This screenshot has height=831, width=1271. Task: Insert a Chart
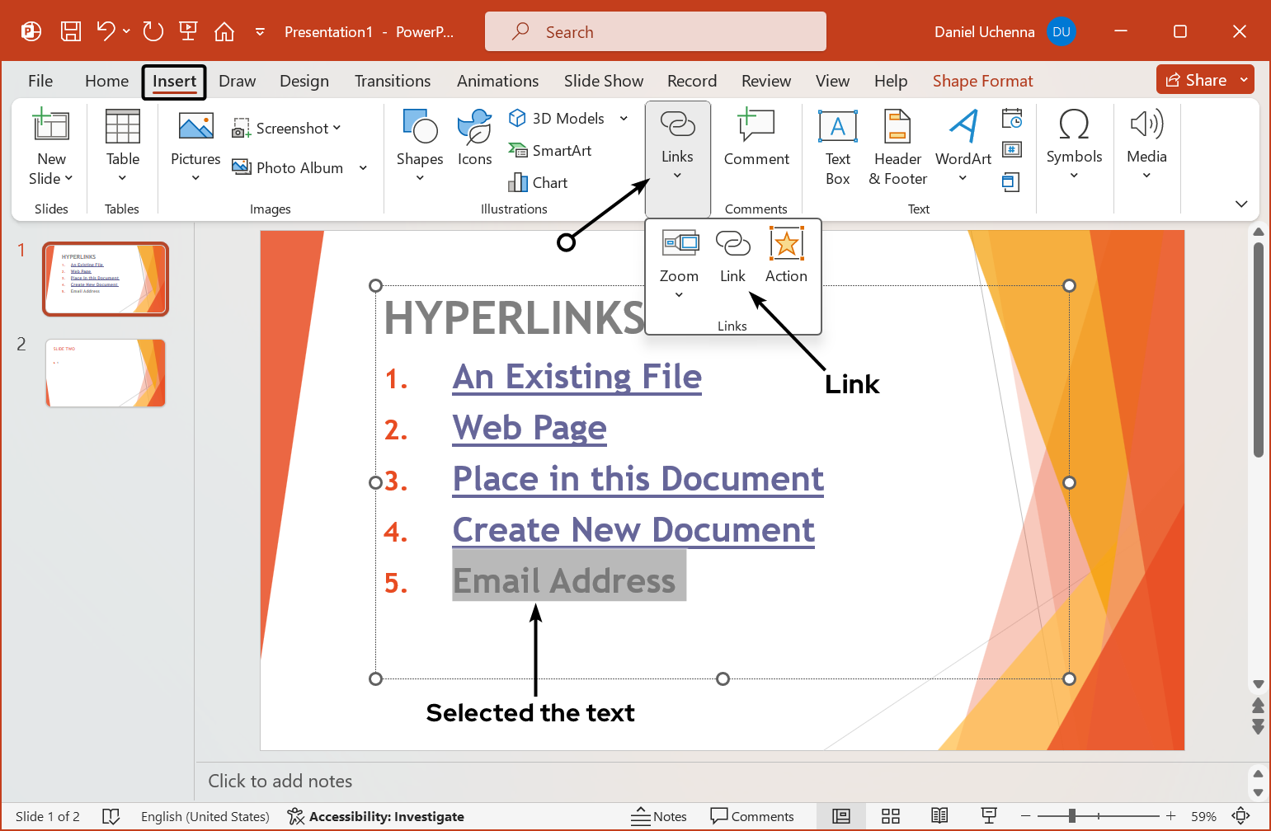coord(538,182)
